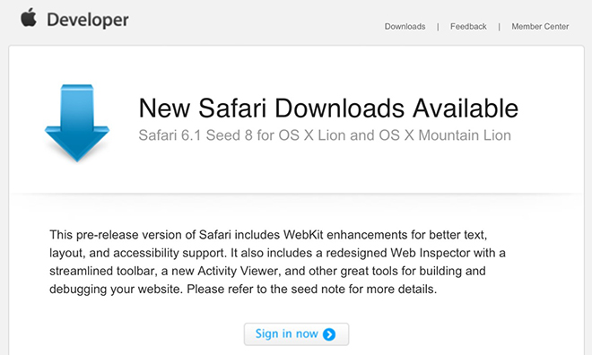Open the Downloads link in header

point(405,26)
